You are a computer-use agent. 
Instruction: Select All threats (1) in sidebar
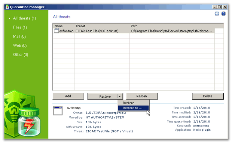(24, 18)
